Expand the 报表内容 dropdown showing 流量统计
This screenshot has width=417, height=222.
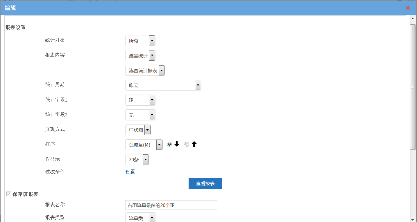click(x=140, y=56)
